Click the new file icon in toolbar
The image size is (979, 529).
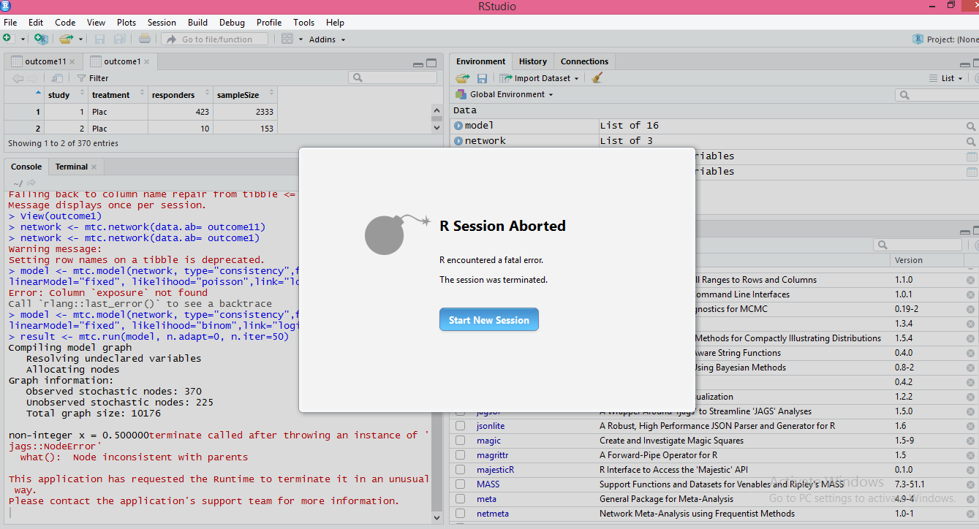[x=9, y=39]
